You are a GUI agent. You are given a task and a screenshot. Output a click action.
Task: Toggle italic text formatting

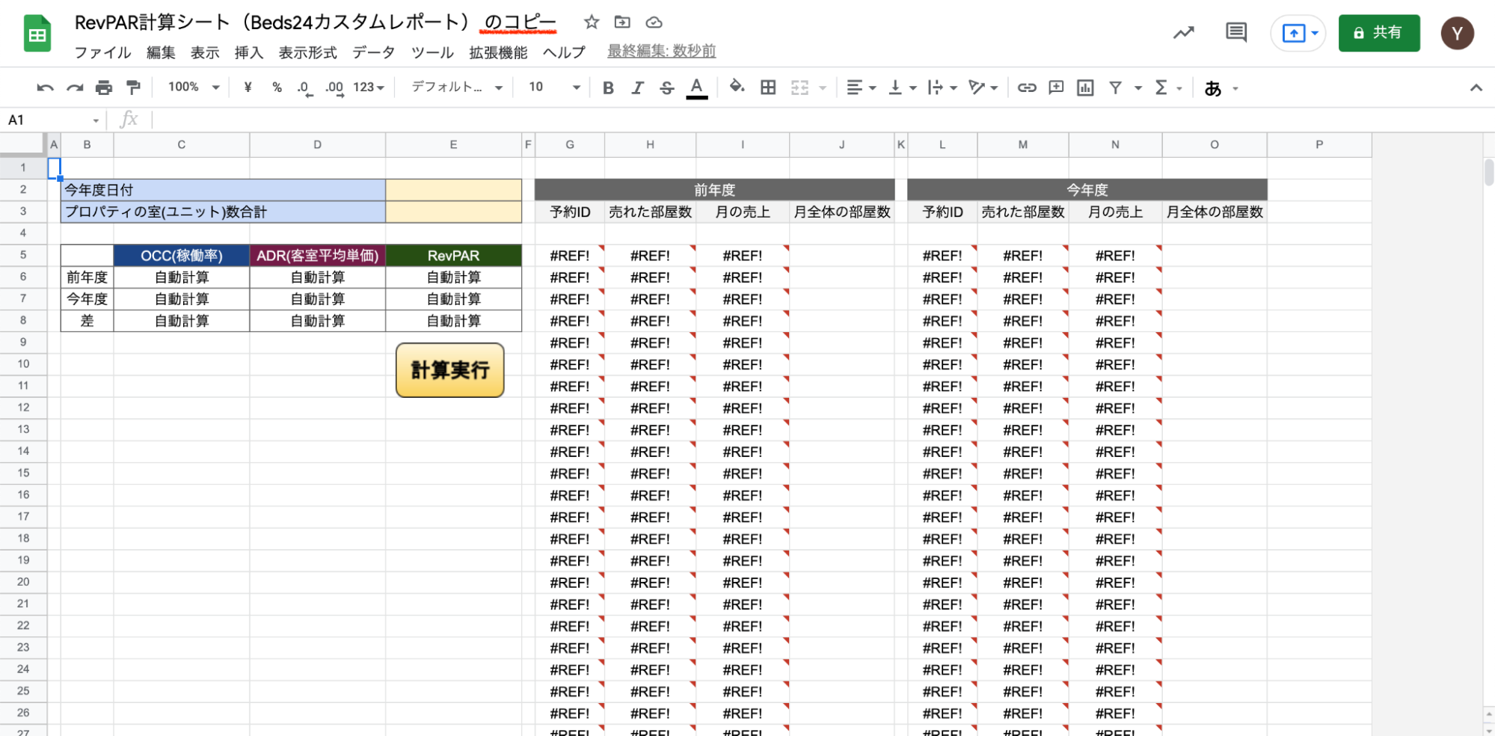click(x=637, y=88)
